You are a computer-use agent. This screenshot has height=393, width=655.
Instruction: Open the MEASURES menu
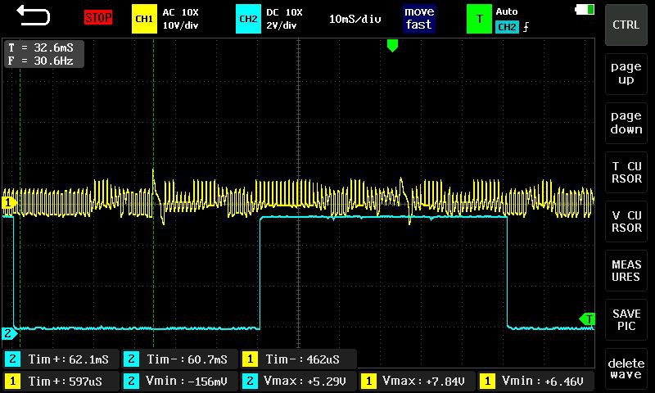[626, 271]
